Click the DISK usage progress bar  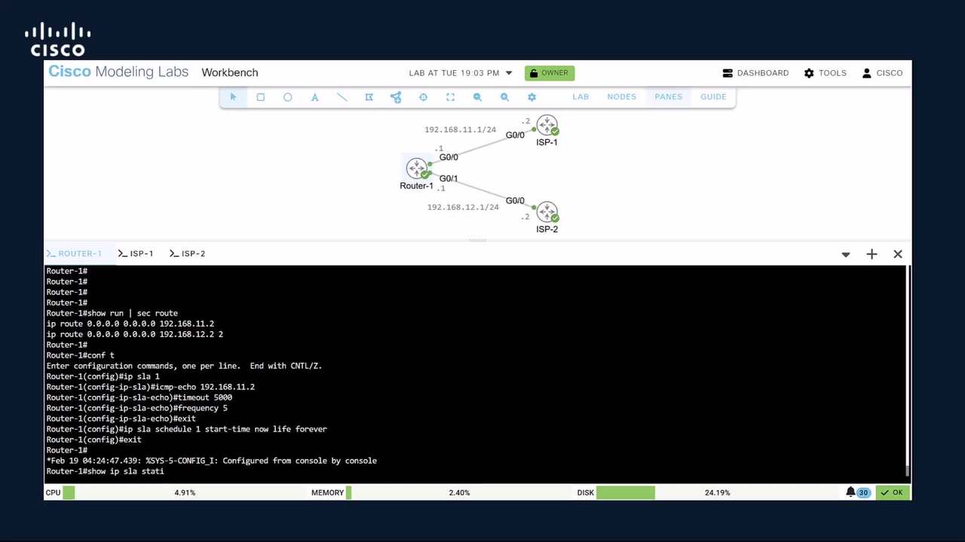(625, 492)
